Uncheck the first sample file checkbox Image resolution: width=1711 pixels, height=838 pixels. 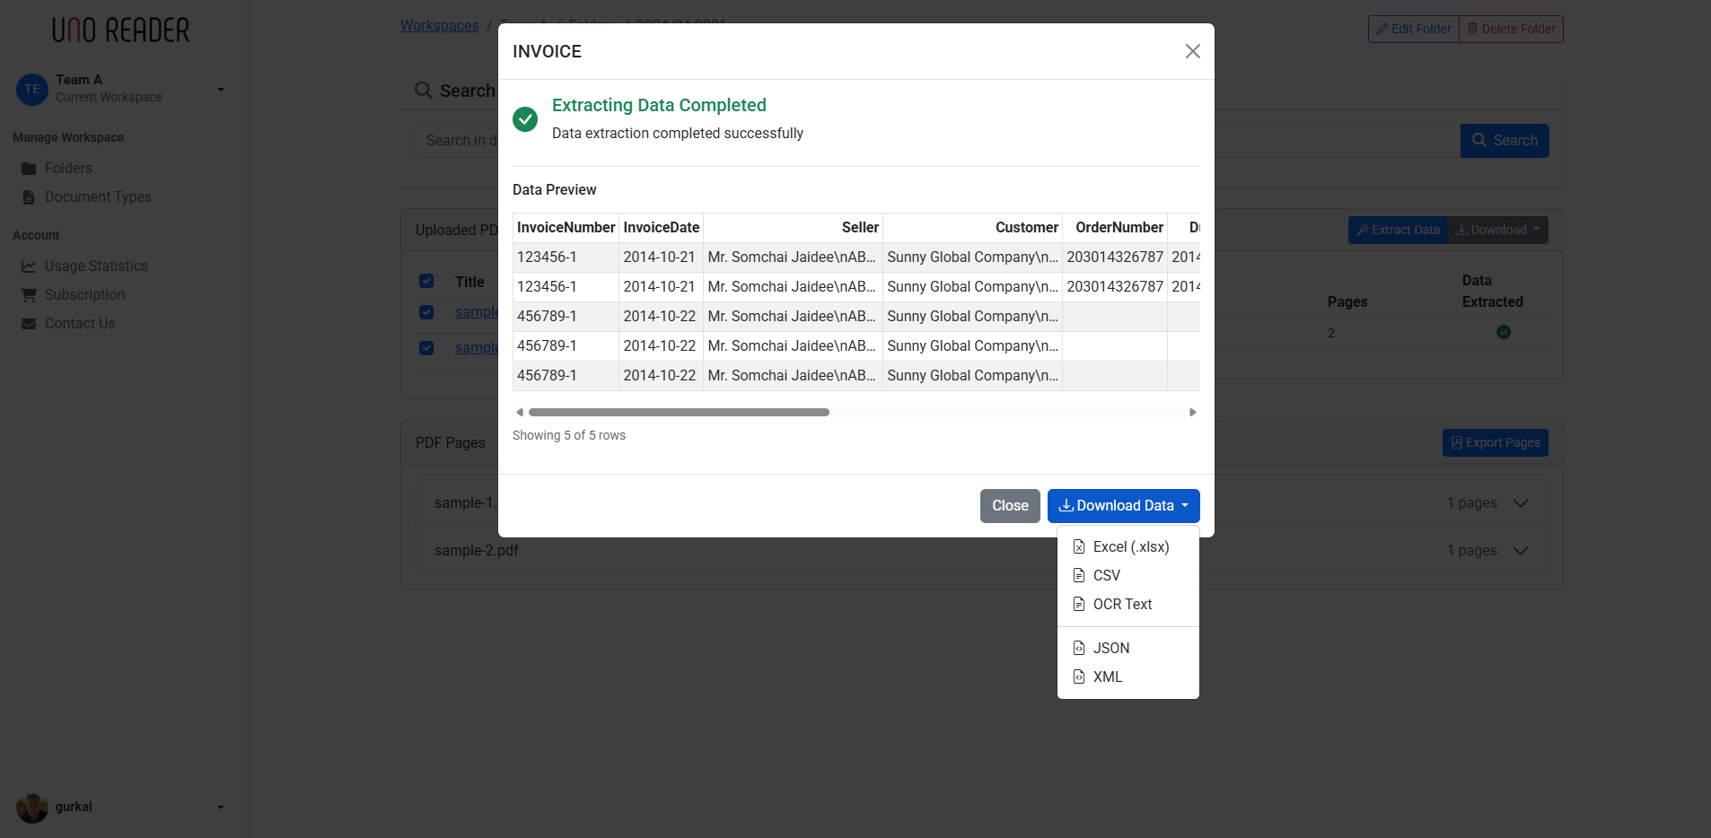pos(426,312)
